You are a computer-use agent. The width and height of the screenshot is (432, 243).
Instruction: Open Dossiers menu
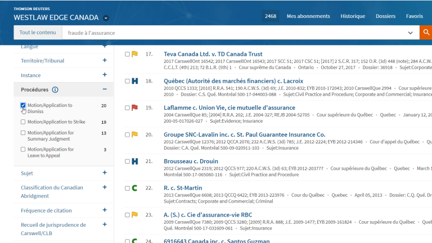(385, 16)
